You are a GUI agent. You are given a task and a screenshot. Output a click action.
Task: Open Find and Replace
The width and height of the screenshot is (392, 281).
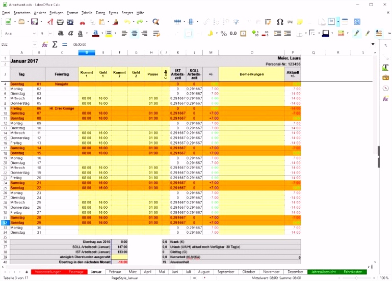(x=156, y=22)
